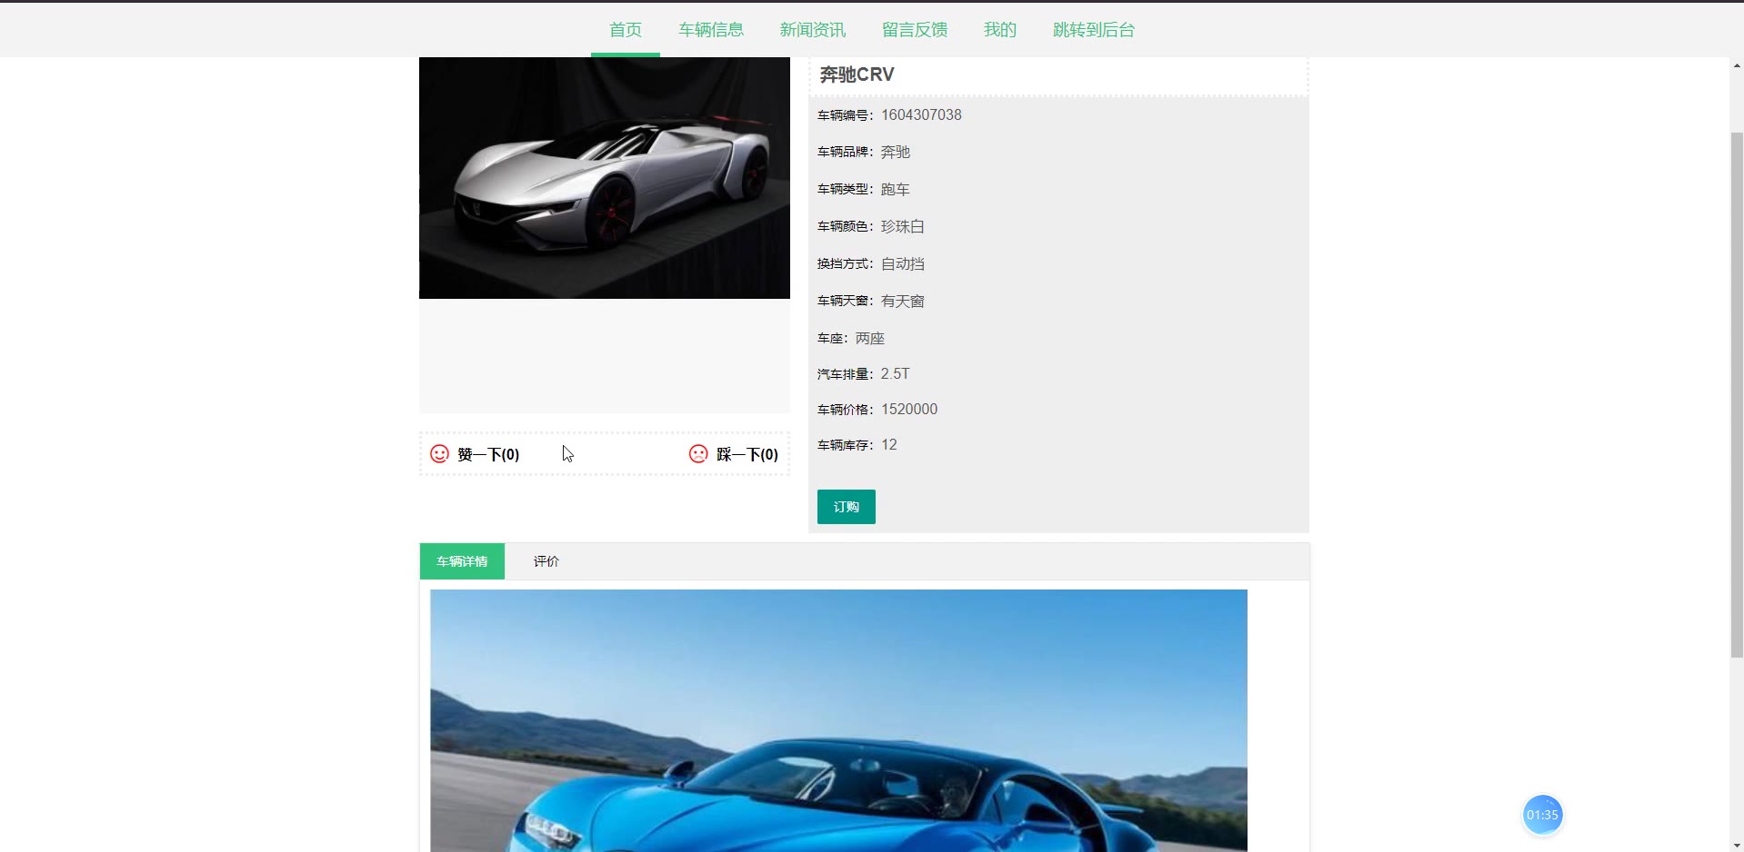Click the smiley icon beside 赞一下

[x=439, y=454]
